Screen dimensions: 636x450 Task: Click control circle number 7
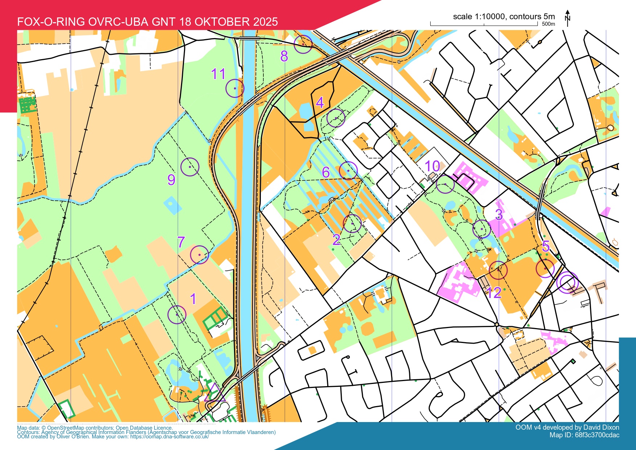click(200, 254)
